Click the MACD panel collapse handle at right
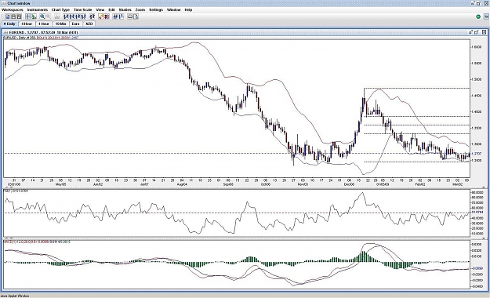 click(485, 238)
